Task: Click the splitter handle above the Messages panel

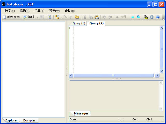Action: [117, 79]
